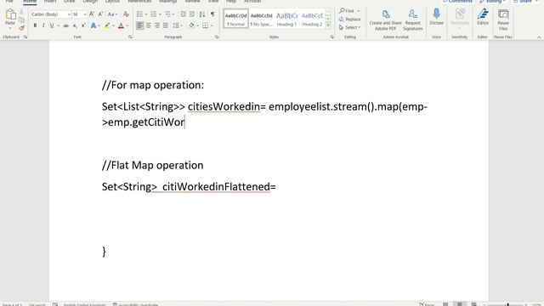Expand the Styles gallery more arrow
Screen dimensions: 544x306
pyautogui.click(x=328, y=25)
